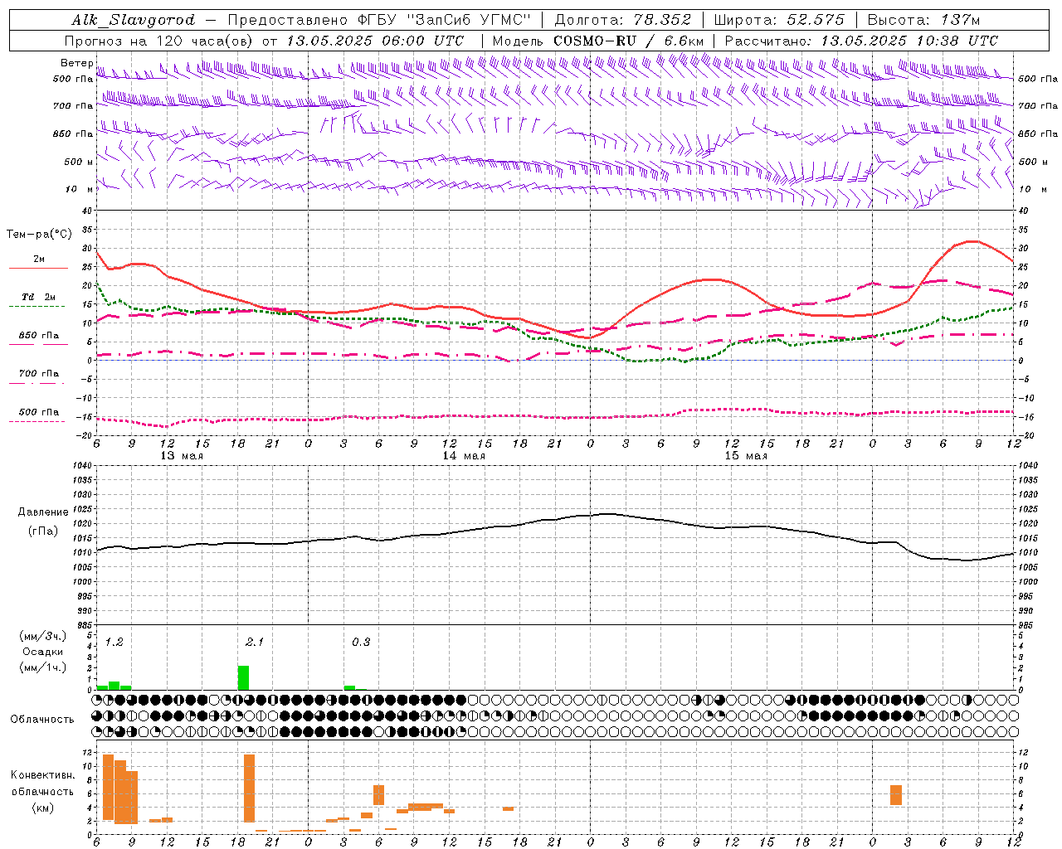Click the left 500 м wind level label
Image resolution: width=1062 pixels, height=849 pixels.
pos(79,162)
